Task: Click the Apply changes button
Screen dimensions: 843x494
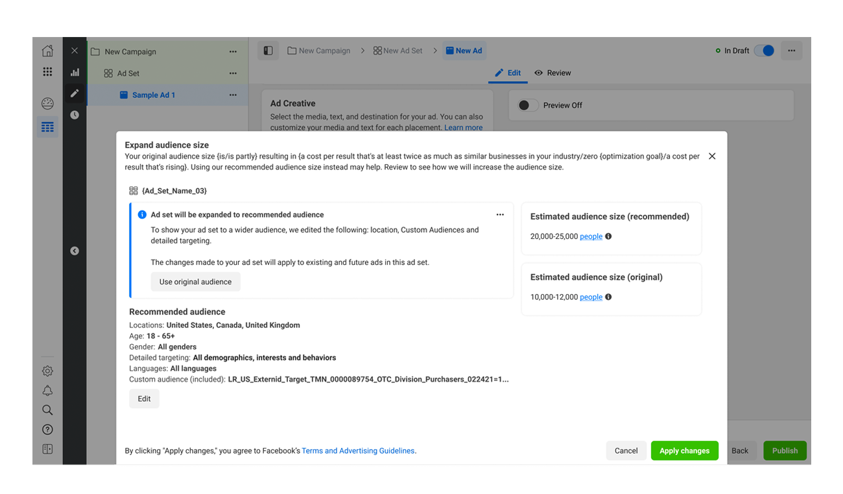Action: pyautogui.click(x=684, y=451)
